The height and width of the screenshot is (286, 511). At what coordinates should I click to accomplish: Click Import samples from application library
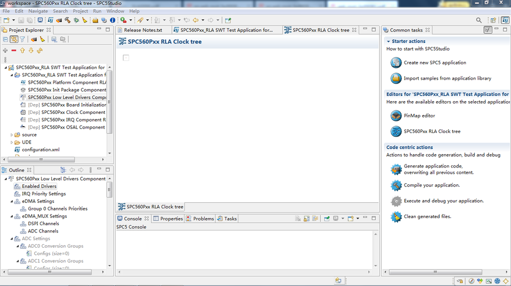click(448, 79)
